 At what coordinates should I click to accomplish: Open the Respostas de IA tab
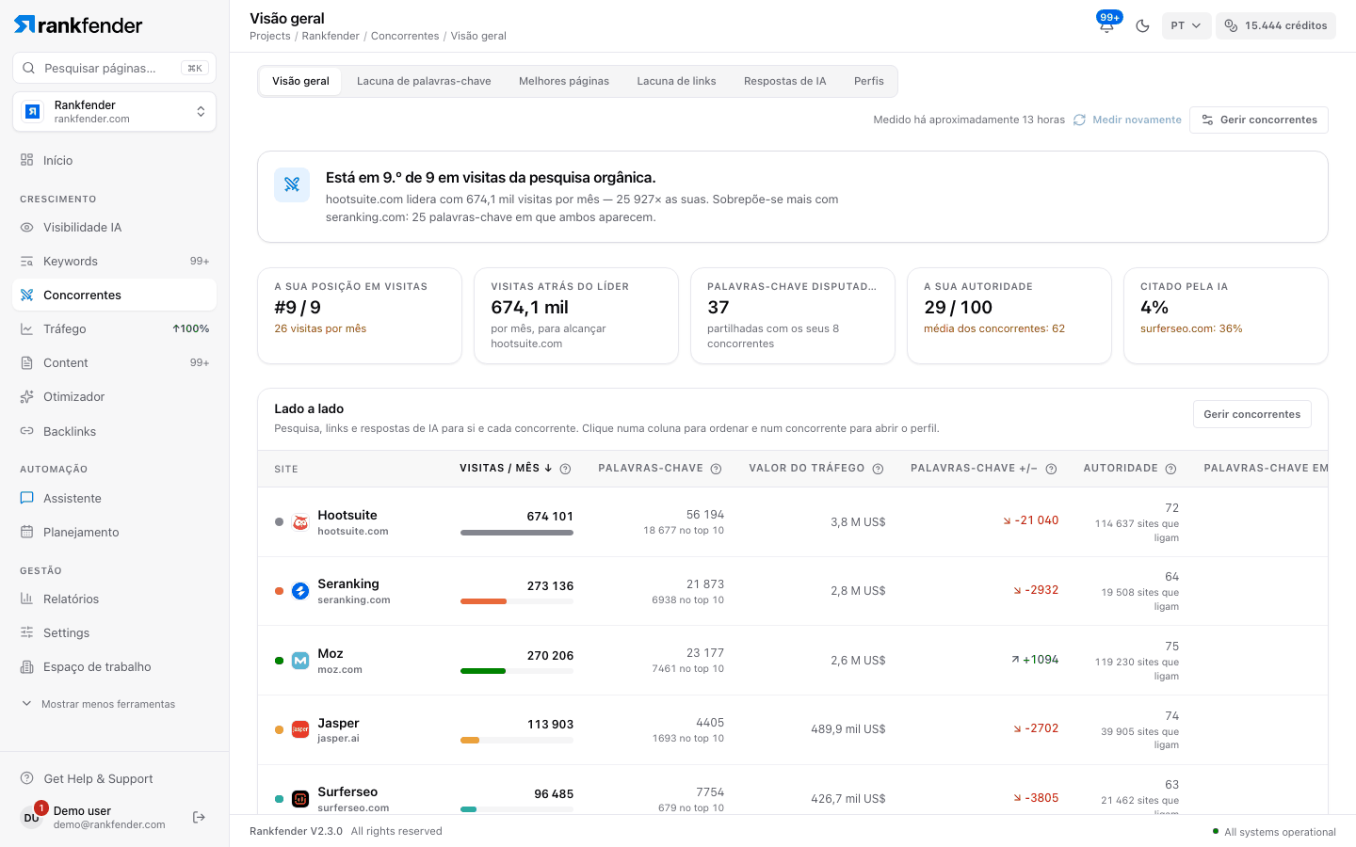click(784, 81)
